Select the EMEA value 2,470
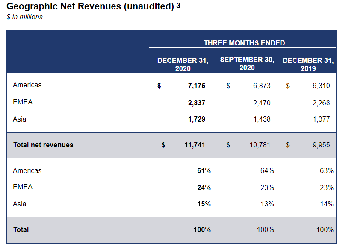 262,103
